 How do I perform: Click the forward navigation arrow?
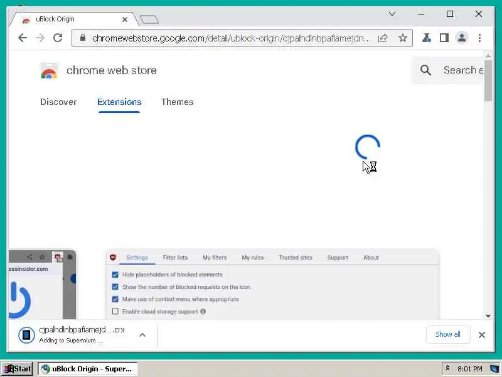40,38
